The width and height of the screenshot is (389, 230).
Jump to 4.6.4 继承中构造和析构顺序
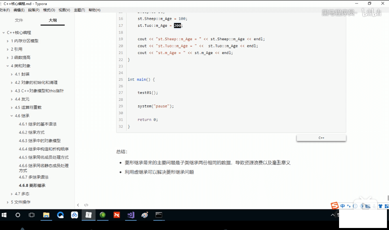click(44, 149)
